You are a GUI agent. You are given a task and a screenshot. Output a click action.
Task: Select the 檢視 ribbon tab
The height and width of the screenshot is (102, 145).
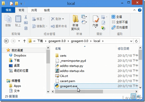(47, 10)
